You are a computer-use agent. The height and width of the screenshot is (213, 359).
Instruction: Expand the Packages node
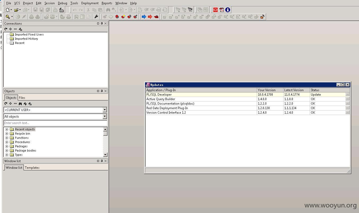click(x=7, y=146)
